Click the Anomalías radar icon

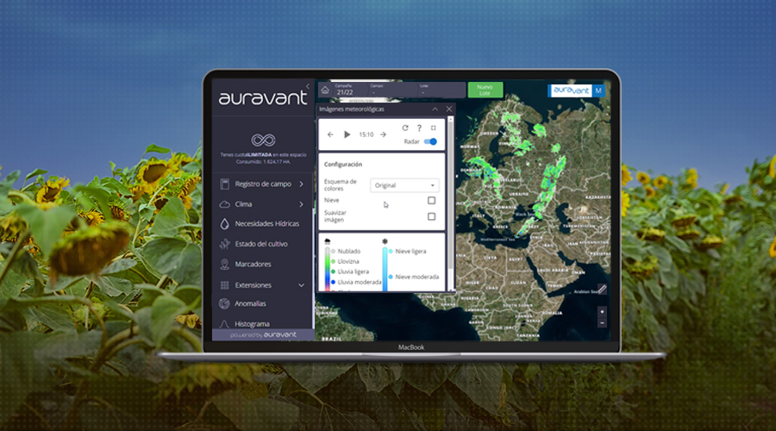pos(225,303)
